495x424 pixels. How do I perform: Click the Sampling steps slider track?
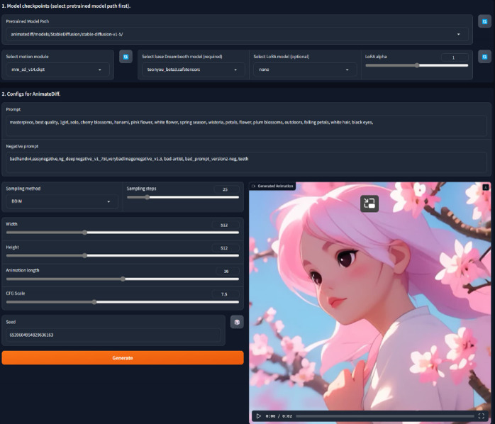(x=184, y=197)
